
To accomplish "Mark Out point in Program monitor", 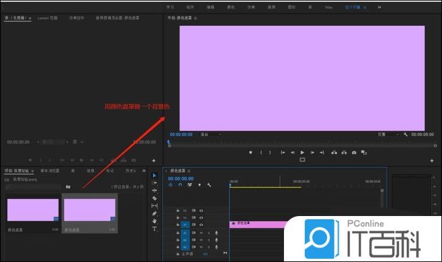I will pyautogui.click(x=270, y=152).
